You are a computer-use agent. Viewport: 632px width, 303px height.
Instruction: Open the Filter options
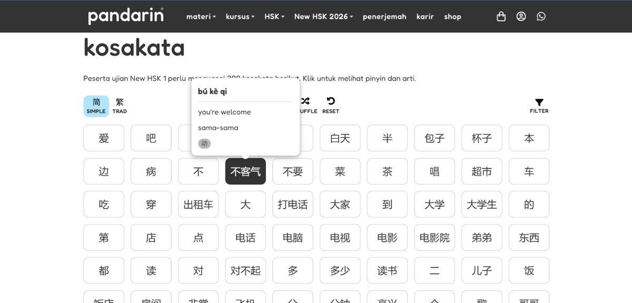[539, 106]
